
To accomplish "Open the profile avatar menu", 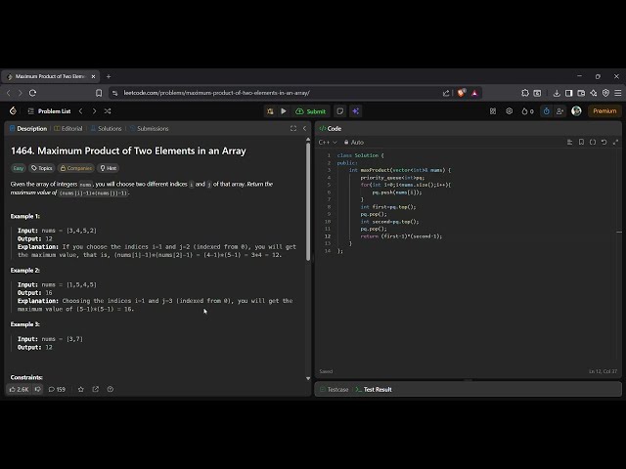I will pos(576,110).
